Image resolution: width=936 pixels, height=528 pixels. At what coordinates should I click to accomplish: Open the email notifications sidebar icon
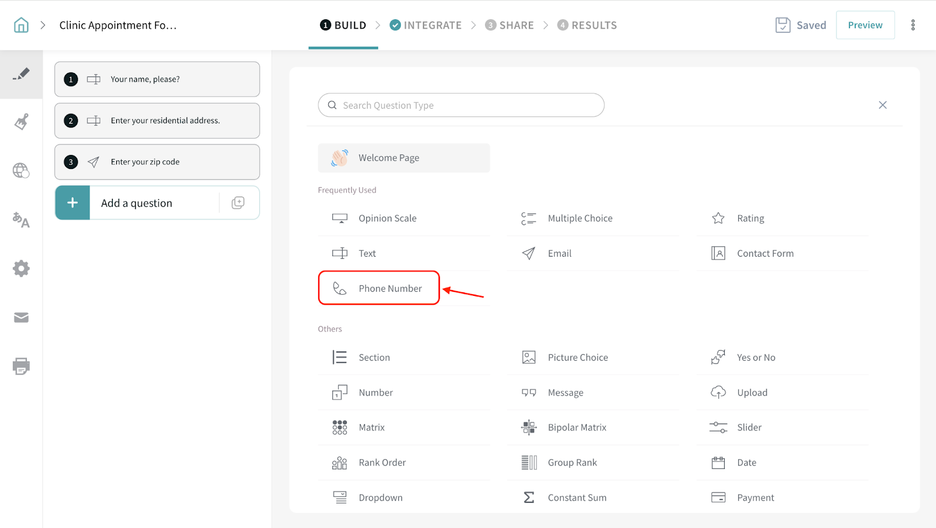click(x=21, y=318)
